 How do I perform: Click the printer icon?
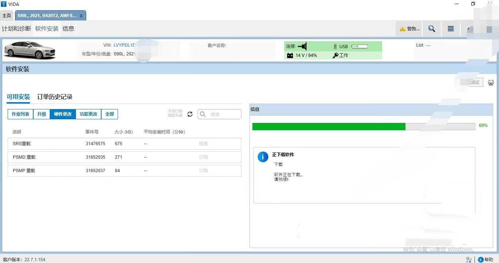491,82
